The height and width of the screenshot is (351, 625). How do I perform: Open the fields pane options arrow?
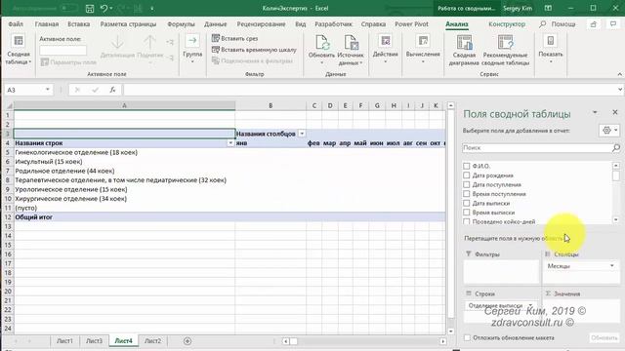(595, 113)
